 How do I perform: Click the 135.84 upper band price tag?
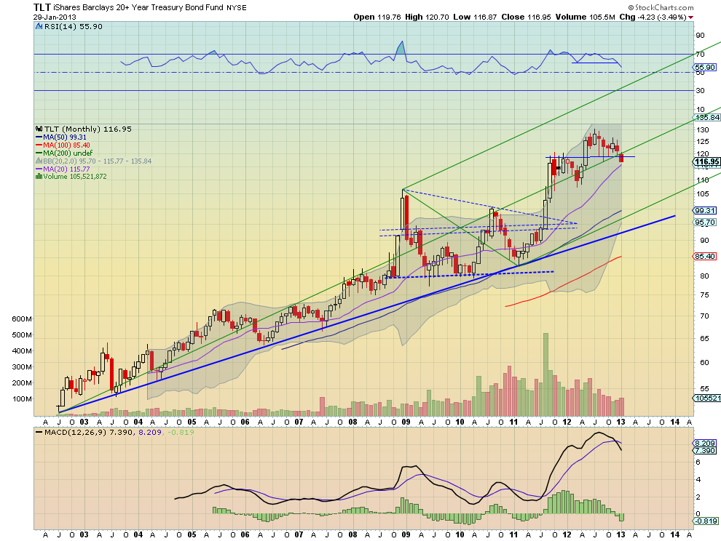point(708,118)
